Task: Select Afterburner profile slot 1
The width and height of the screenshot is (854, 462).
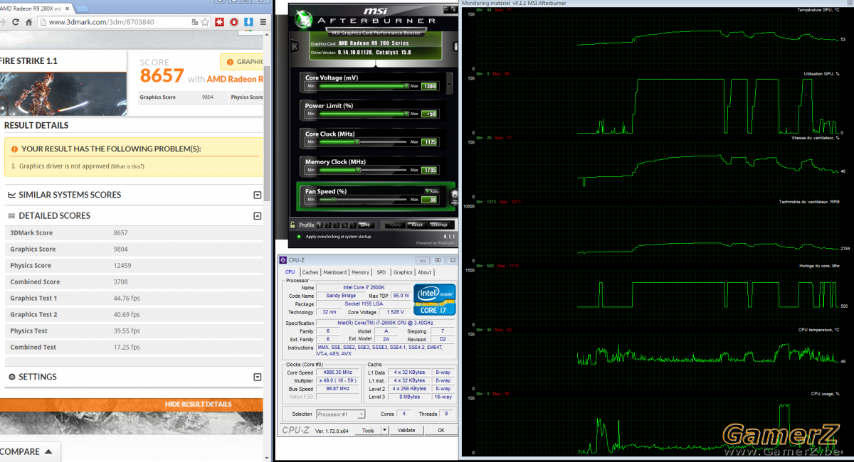Action: (319, 225)
